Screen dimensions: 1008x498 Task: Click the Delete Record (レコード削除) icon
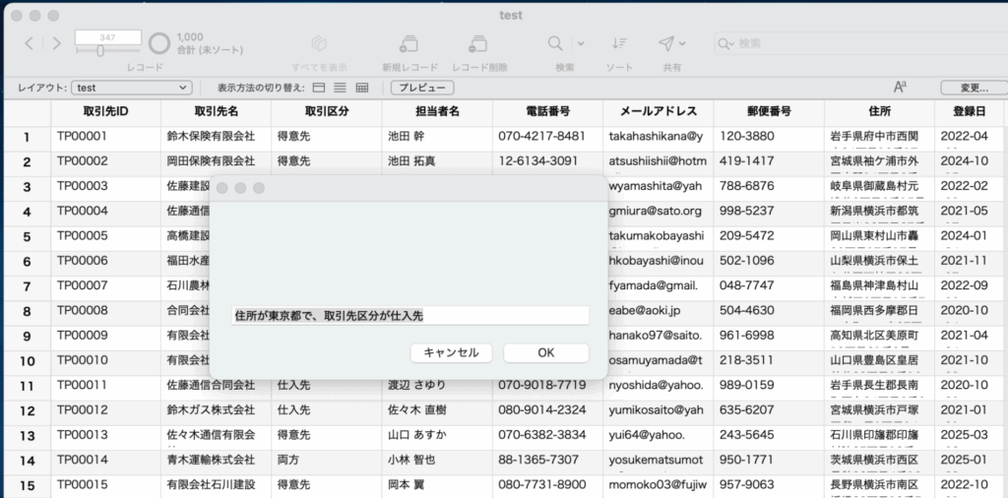[x=478, y=44]
